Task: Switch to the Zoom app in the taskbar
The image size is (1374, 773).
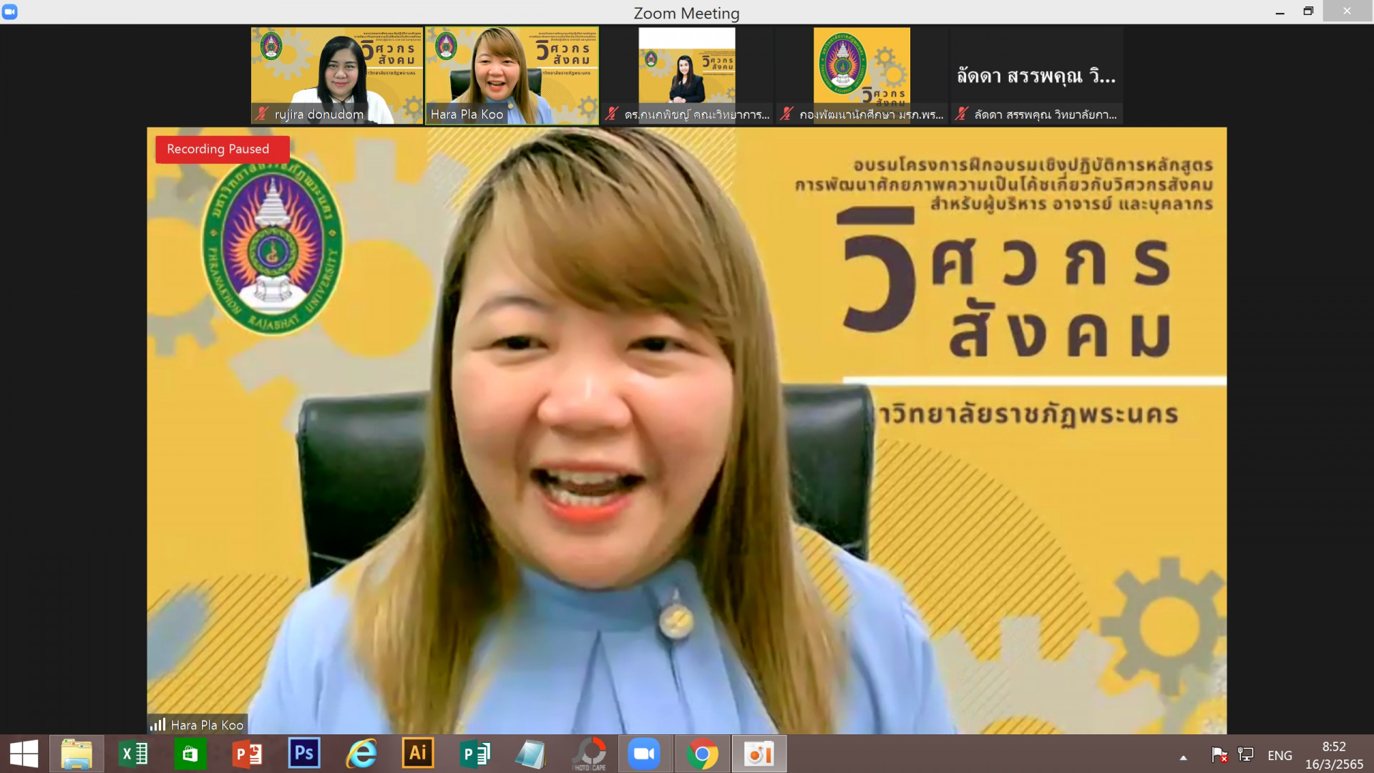Action: click(x=644, y=754)
